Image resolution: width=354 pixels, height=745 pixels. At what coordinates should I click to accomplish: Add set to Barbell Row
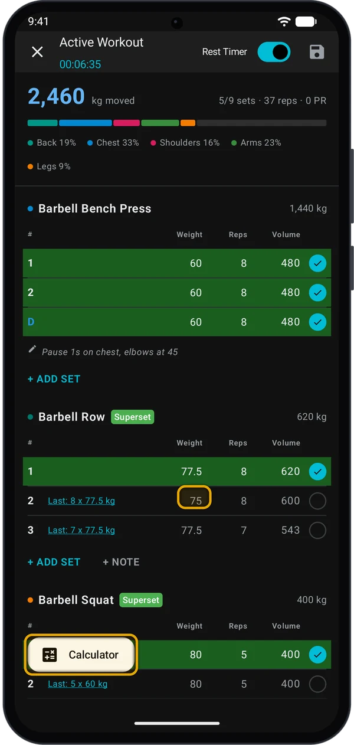[54, 562]
